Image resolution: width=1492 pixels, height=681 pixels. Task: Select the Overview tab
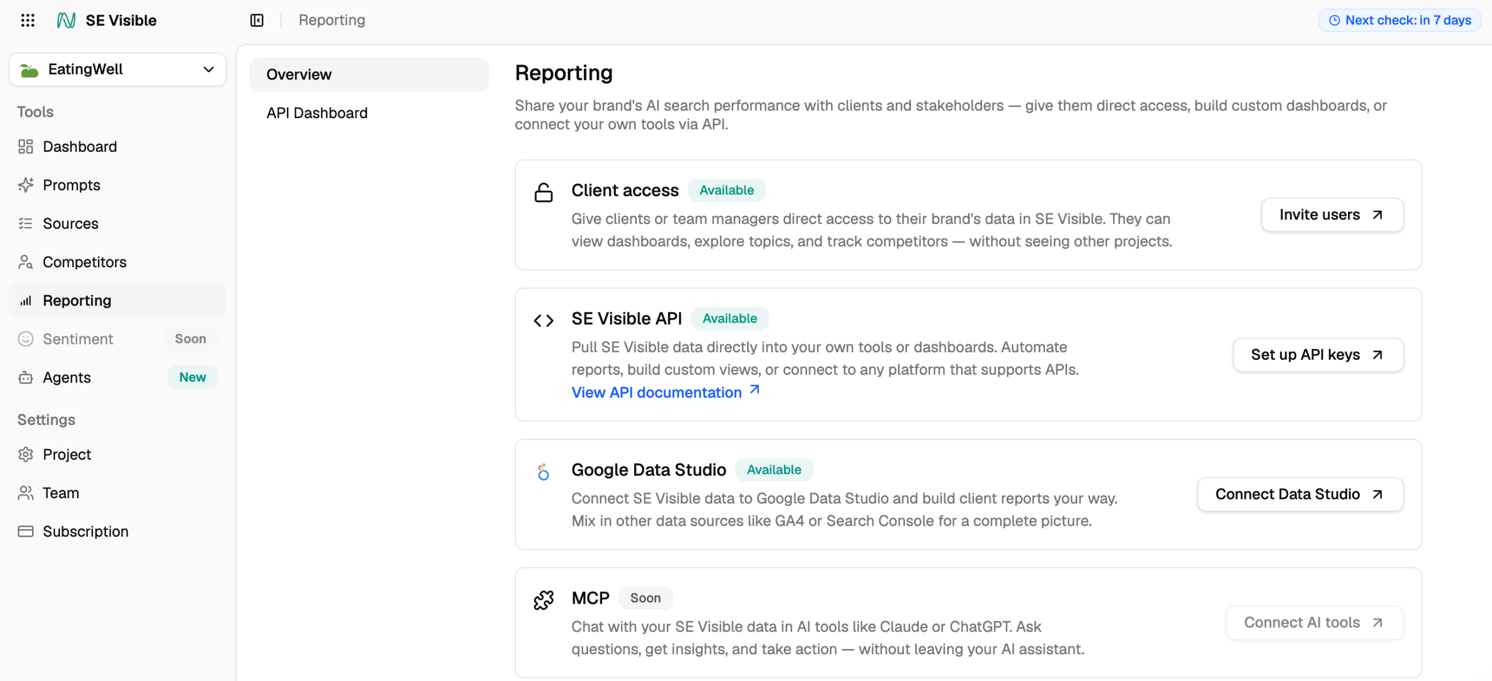coord(369,75)
